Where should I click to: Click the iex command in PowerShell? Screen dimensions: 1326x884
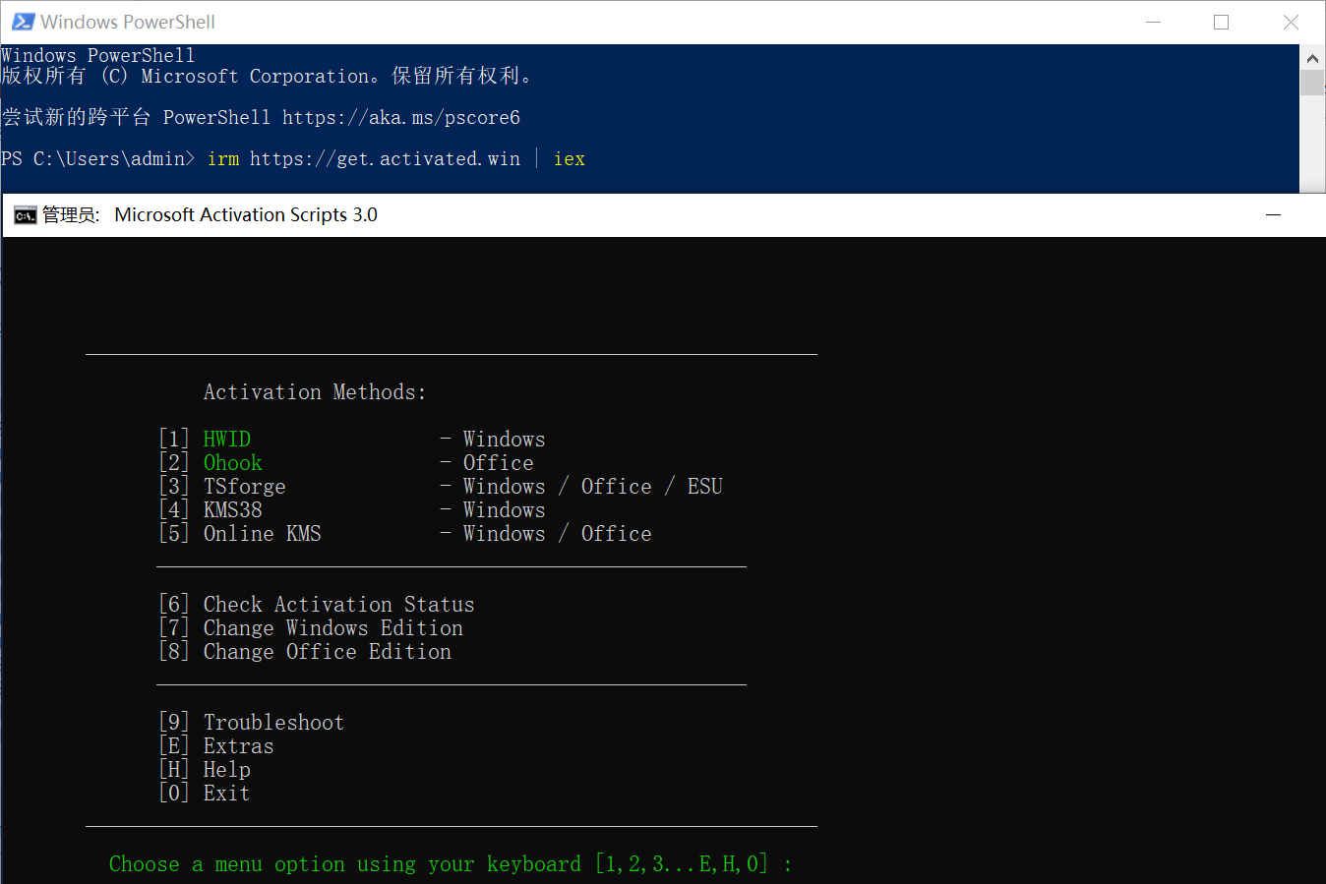(x=570, y=158)
